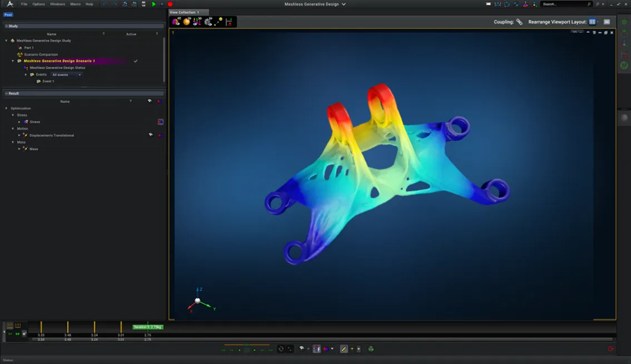Screen dimensions: 631x364
Task: Click the green 3D cube icon on right sidebar
Action: [624, 66]
